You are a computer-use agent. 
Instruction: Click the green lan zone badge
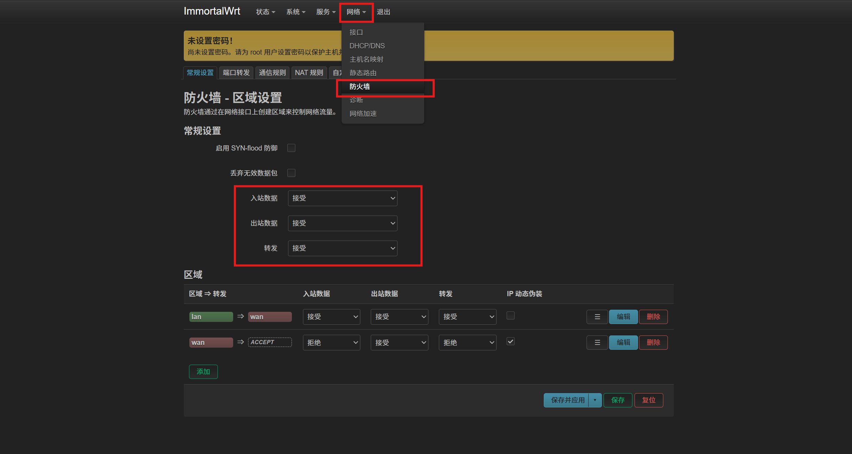click(211, 317)
